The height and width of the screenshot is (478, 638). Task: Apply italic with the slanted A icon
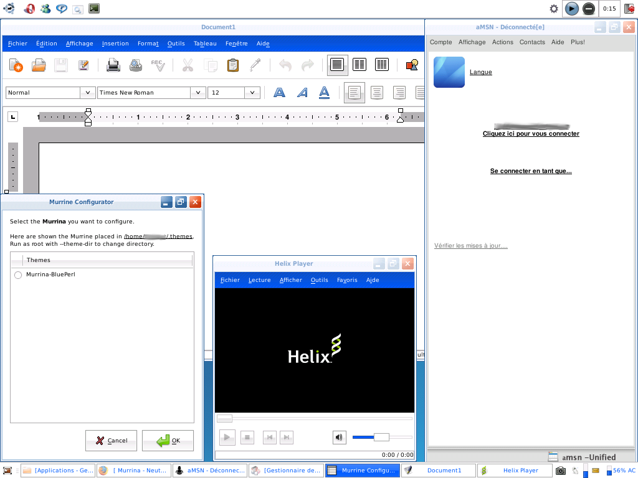tap(302, 93)
